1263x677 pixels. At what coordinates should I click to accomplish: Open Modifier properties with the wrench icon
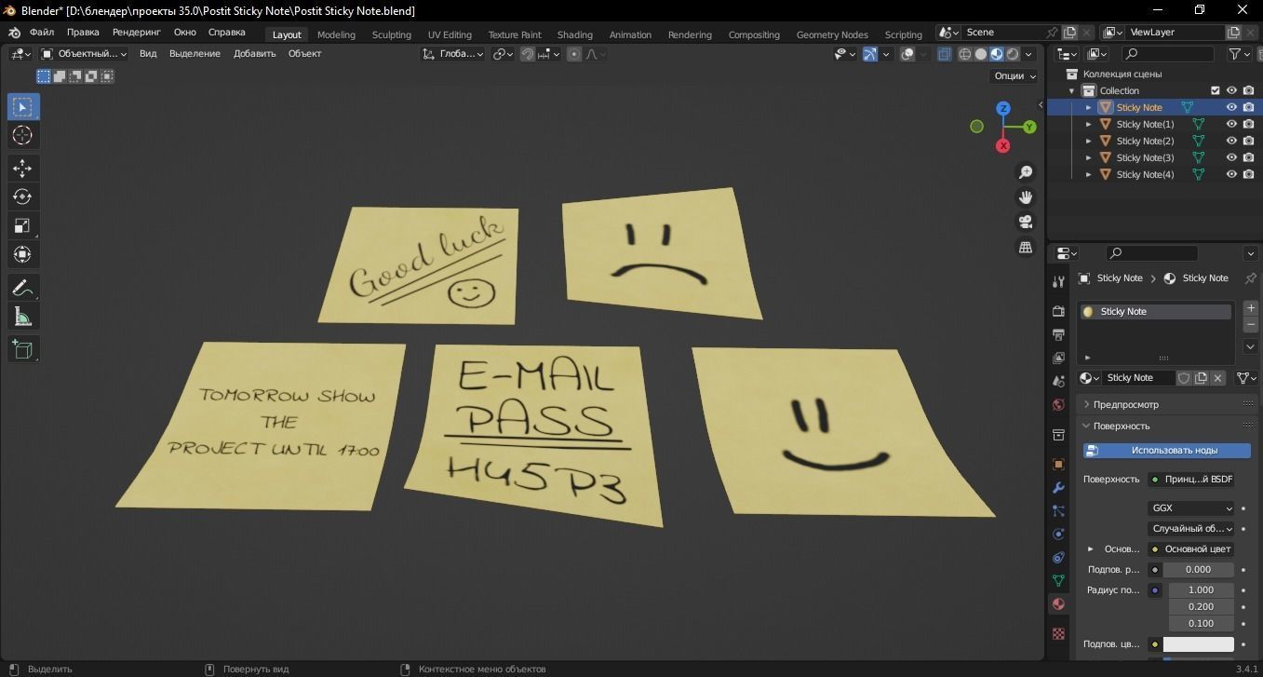tap(1057, 488)
